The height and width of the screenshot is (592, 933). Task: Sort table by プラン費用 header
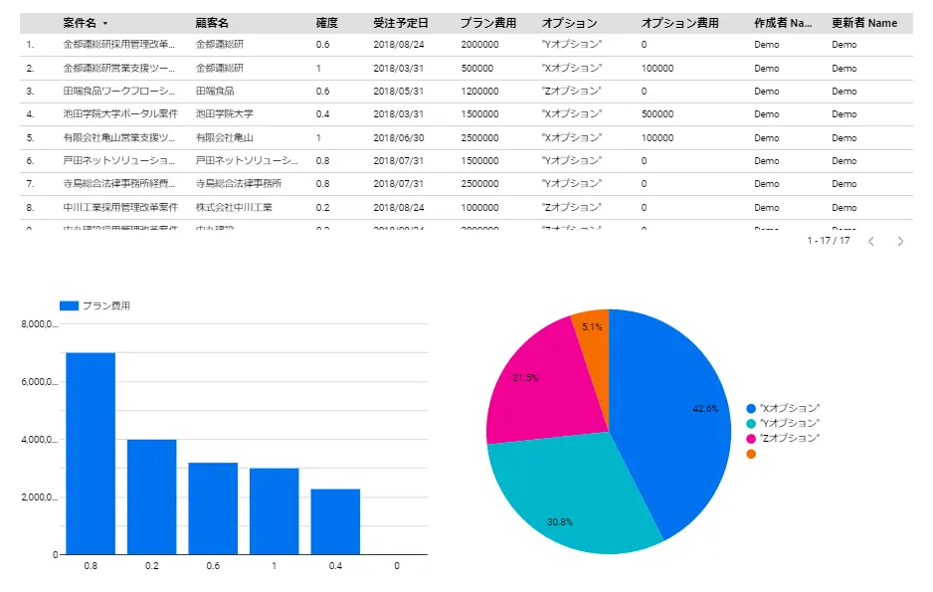488,23
